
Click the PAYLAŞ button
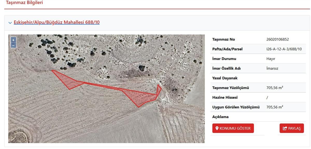point(292,128)
